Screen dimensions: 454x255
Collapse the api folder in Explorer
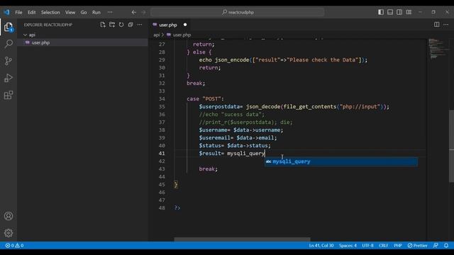click(x=82, y=35)
